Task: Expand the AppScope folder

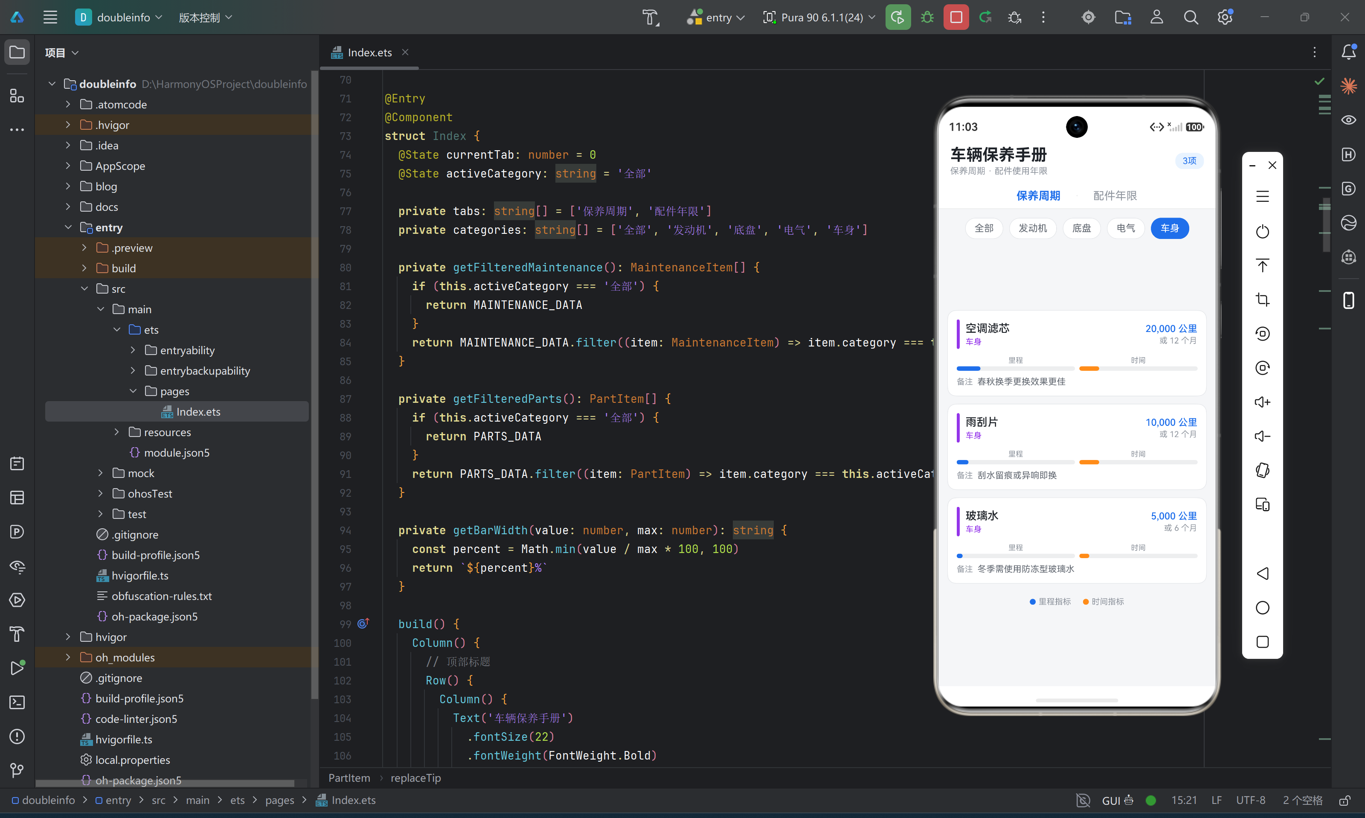Action: 68,166
